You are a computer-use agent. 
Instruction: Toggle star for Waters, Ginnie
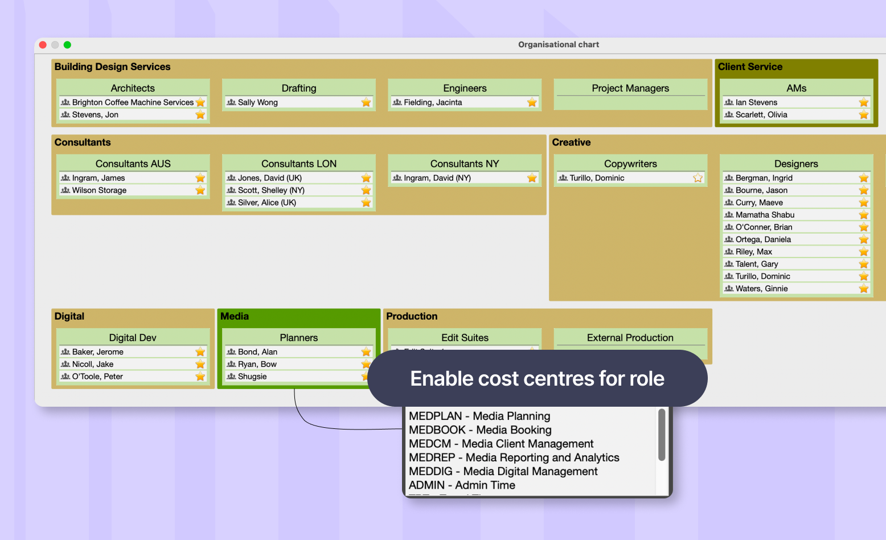pos(864,289)
